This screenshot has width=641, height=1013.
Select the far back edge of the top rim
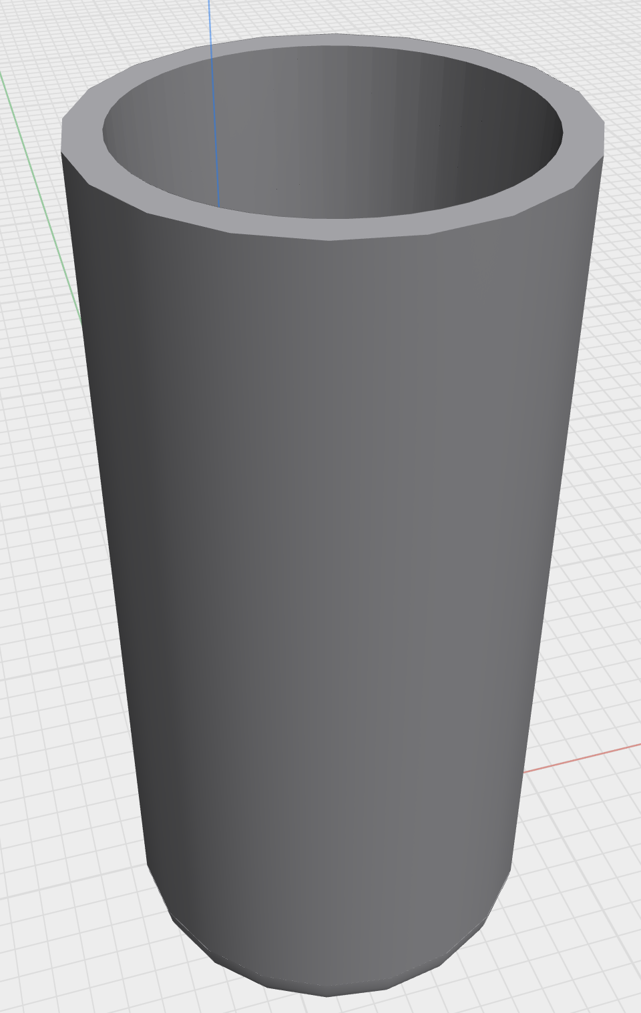[x=334, y=39]
